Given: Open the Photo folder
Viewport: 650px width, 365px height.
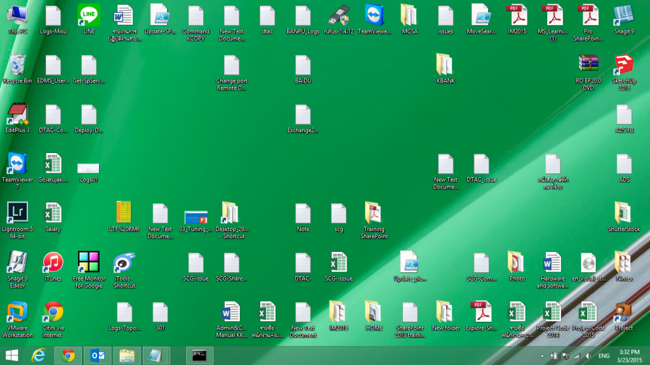Looking at the screenshot, I should 517,266.
